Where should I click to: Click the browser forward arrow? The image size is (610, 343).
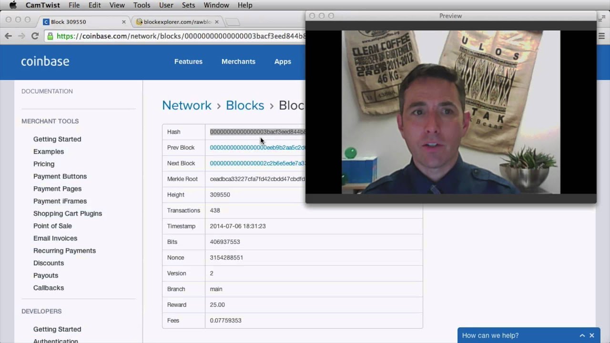pyautogui.click(x=21, y=36)
